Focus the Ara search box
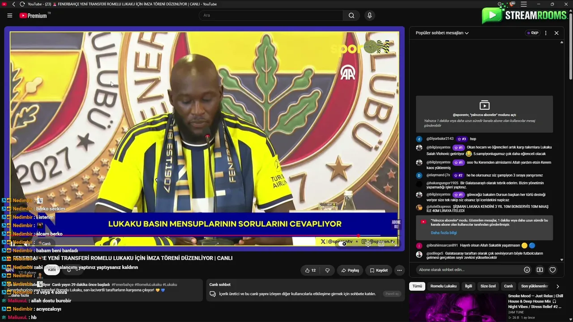 [271, 15]
